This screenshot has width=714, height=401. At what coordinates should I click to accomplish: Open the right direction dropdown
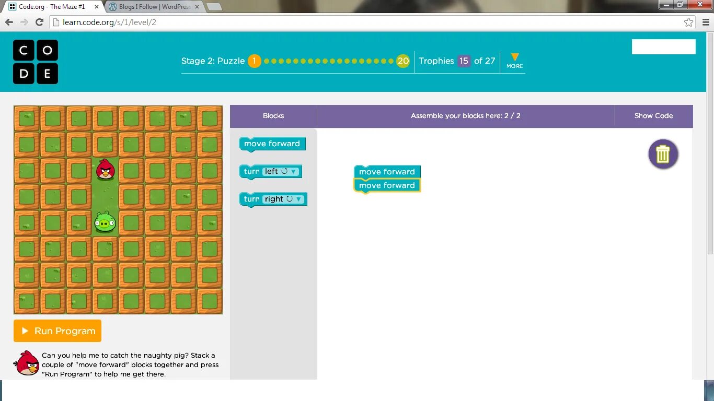tap(284, 199)
